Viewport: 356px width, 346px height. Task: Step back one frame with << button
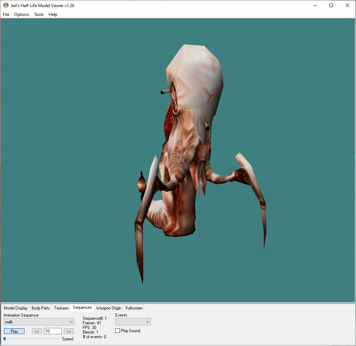(37, 331)
